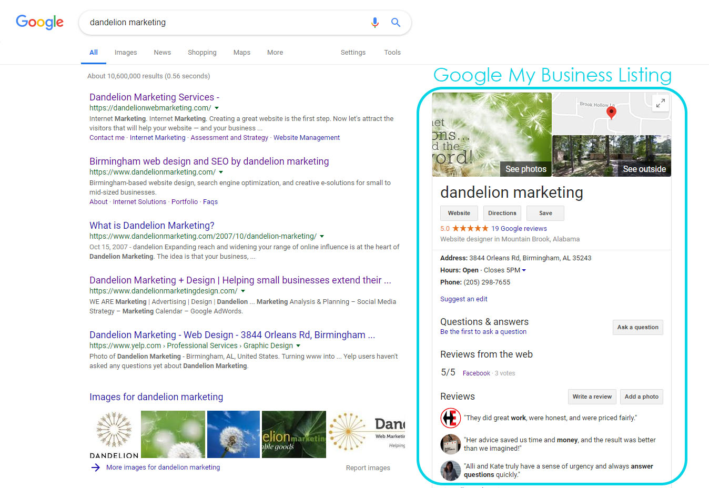Viewport: 709px width, 488px height.
Task: Open the Yelp Dandelion Marketing Web Design result
Action: coord(232,335)
